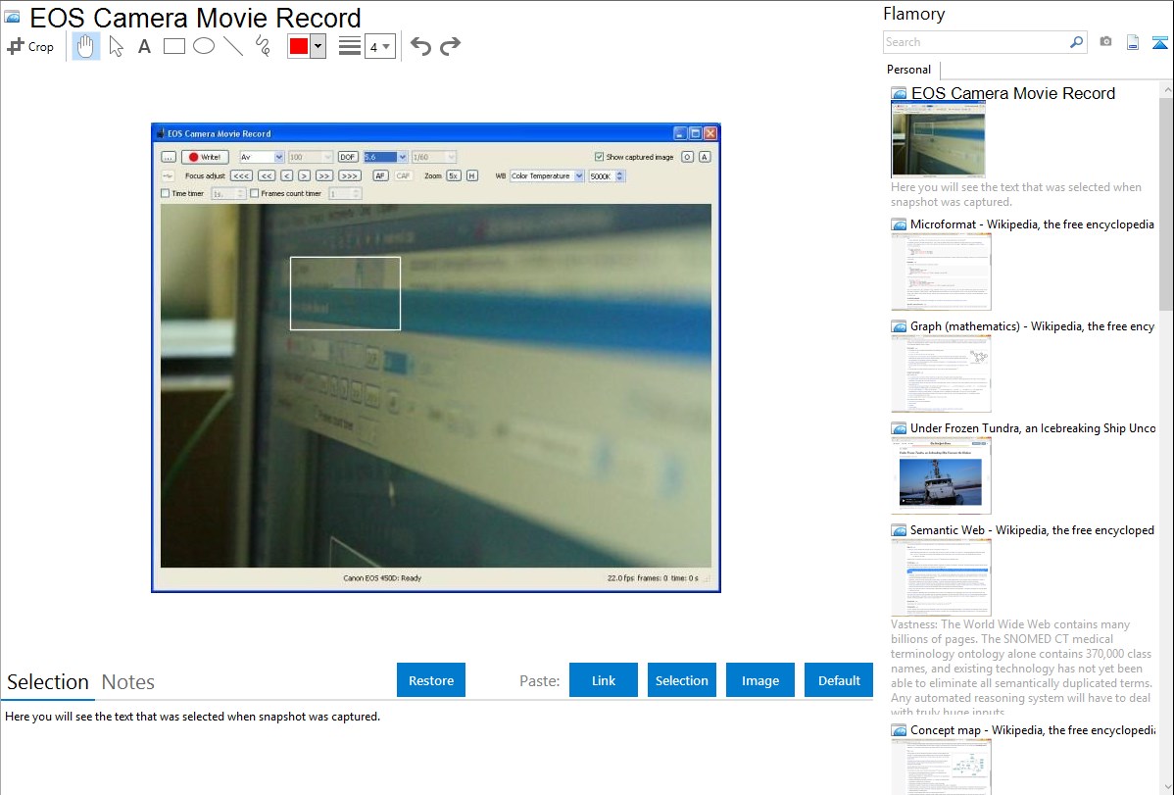Open the Personal tab
1174x795 pixels.
click(908, 70)
